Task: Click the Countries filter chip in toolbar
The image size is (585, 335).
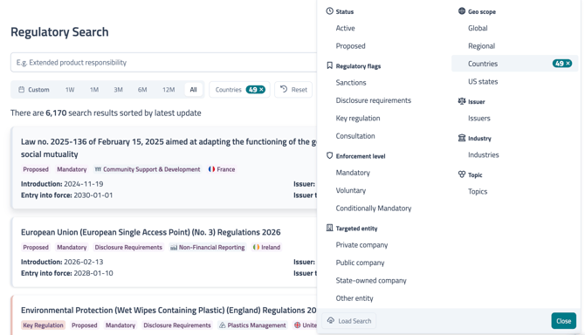Action: click(239, 90)
